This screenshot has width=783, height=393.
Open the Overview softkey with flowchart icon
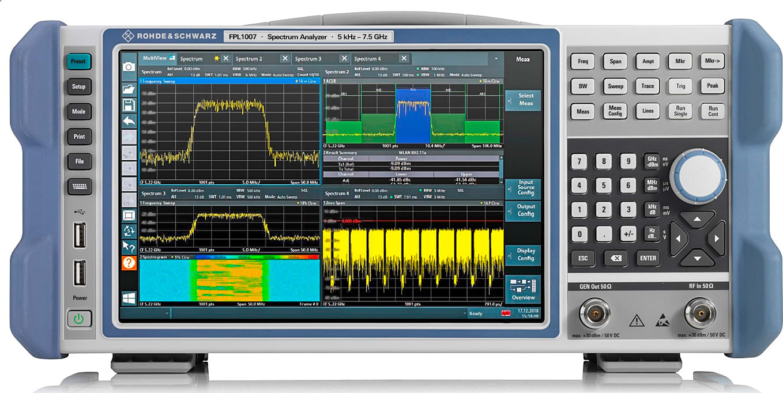click(524, 289)
